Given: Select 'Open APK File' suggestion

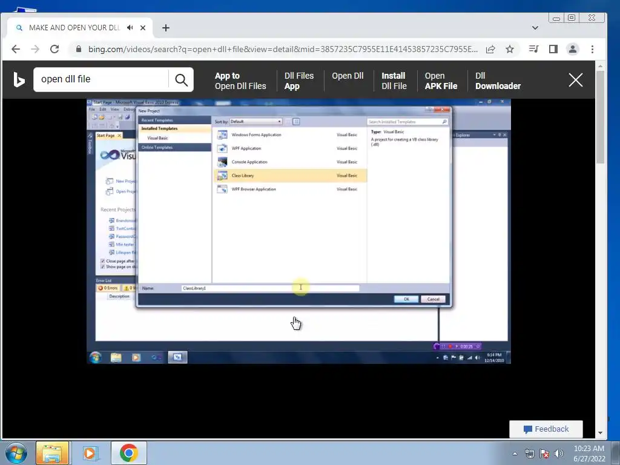Looking at the screenshot, I should [441, 81].
